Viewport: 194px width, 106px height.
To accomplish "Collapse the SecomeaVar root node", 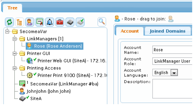I will point(7,32).
